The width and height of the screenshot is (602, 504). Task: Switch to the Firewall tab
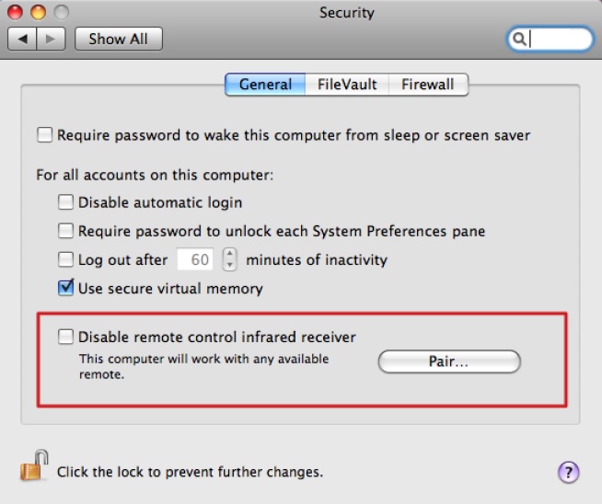pyautogui.click(x=427, y=85)
